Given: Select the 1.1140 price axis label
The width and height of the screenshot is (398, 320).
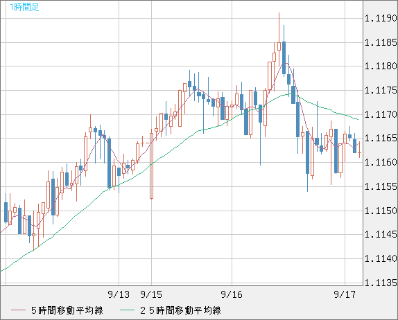Looking at the screenshot, I should click(381, 258).
